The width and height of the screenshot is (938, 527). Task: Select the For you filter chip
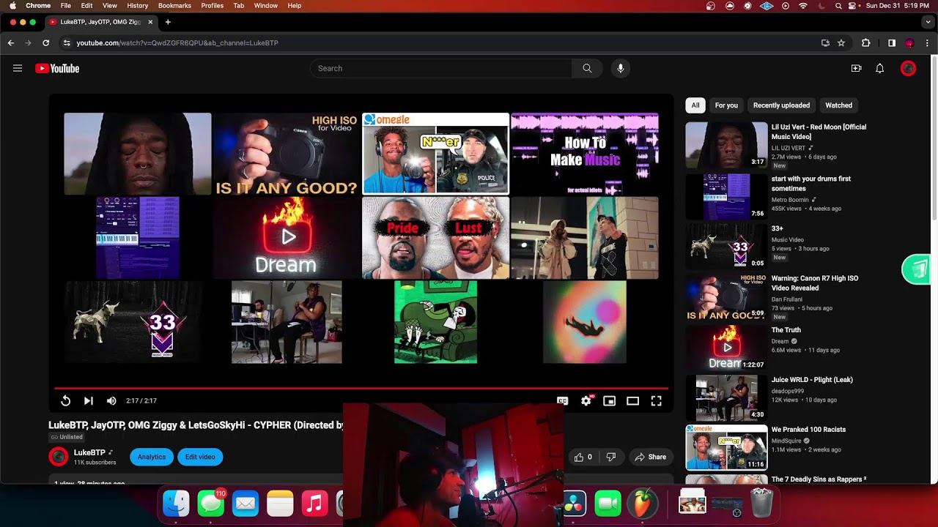tap(726, 105)
